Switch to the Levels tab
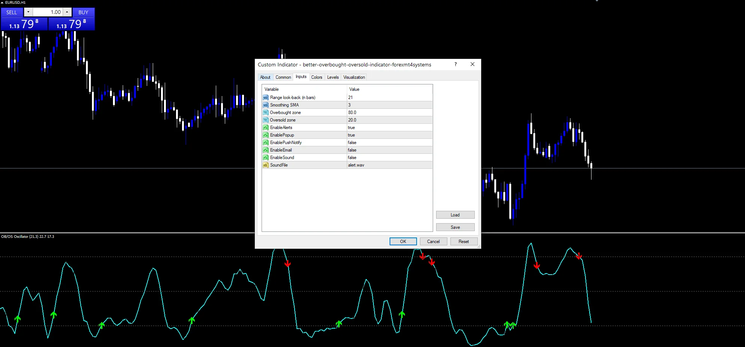745x347 pixels. pos(333,77)
